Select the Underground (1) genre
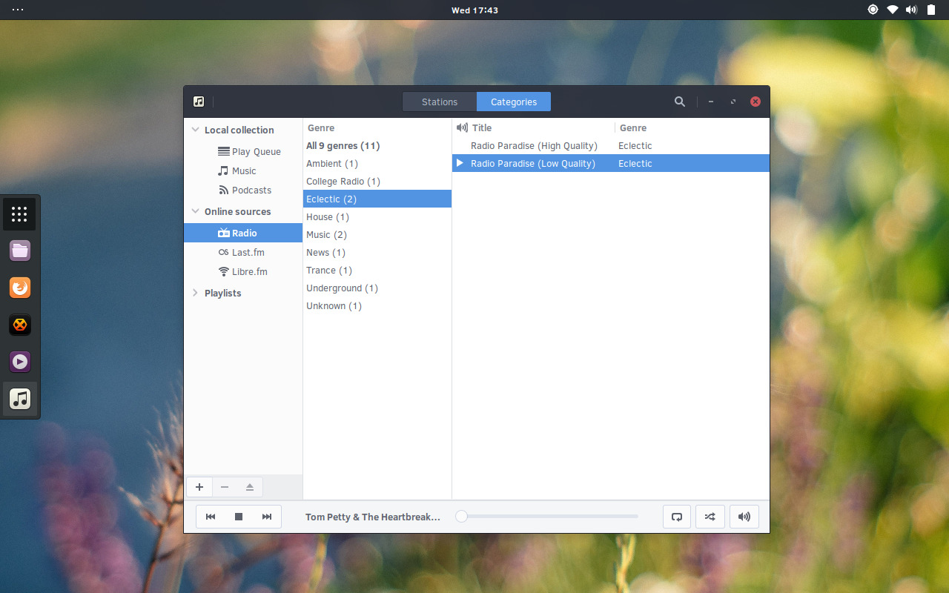This screenshot has height=593, width=949. pos(377,288)
